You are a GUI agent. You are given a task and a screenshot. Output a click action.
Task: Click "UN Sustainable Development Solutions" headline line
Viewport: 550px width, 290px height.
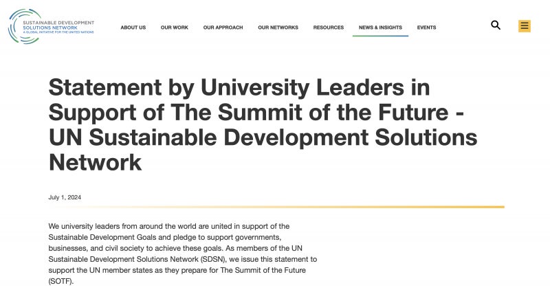click(x=263, y=137)
